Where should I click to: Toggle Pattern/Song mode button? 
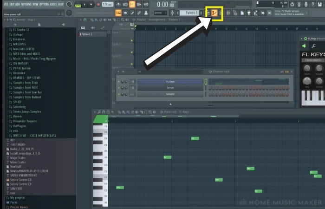78,4
